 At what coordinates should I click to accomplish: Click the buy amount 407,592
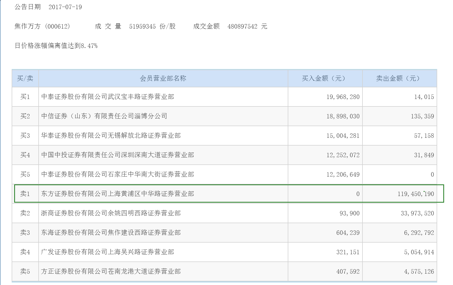tap(348, 272)
